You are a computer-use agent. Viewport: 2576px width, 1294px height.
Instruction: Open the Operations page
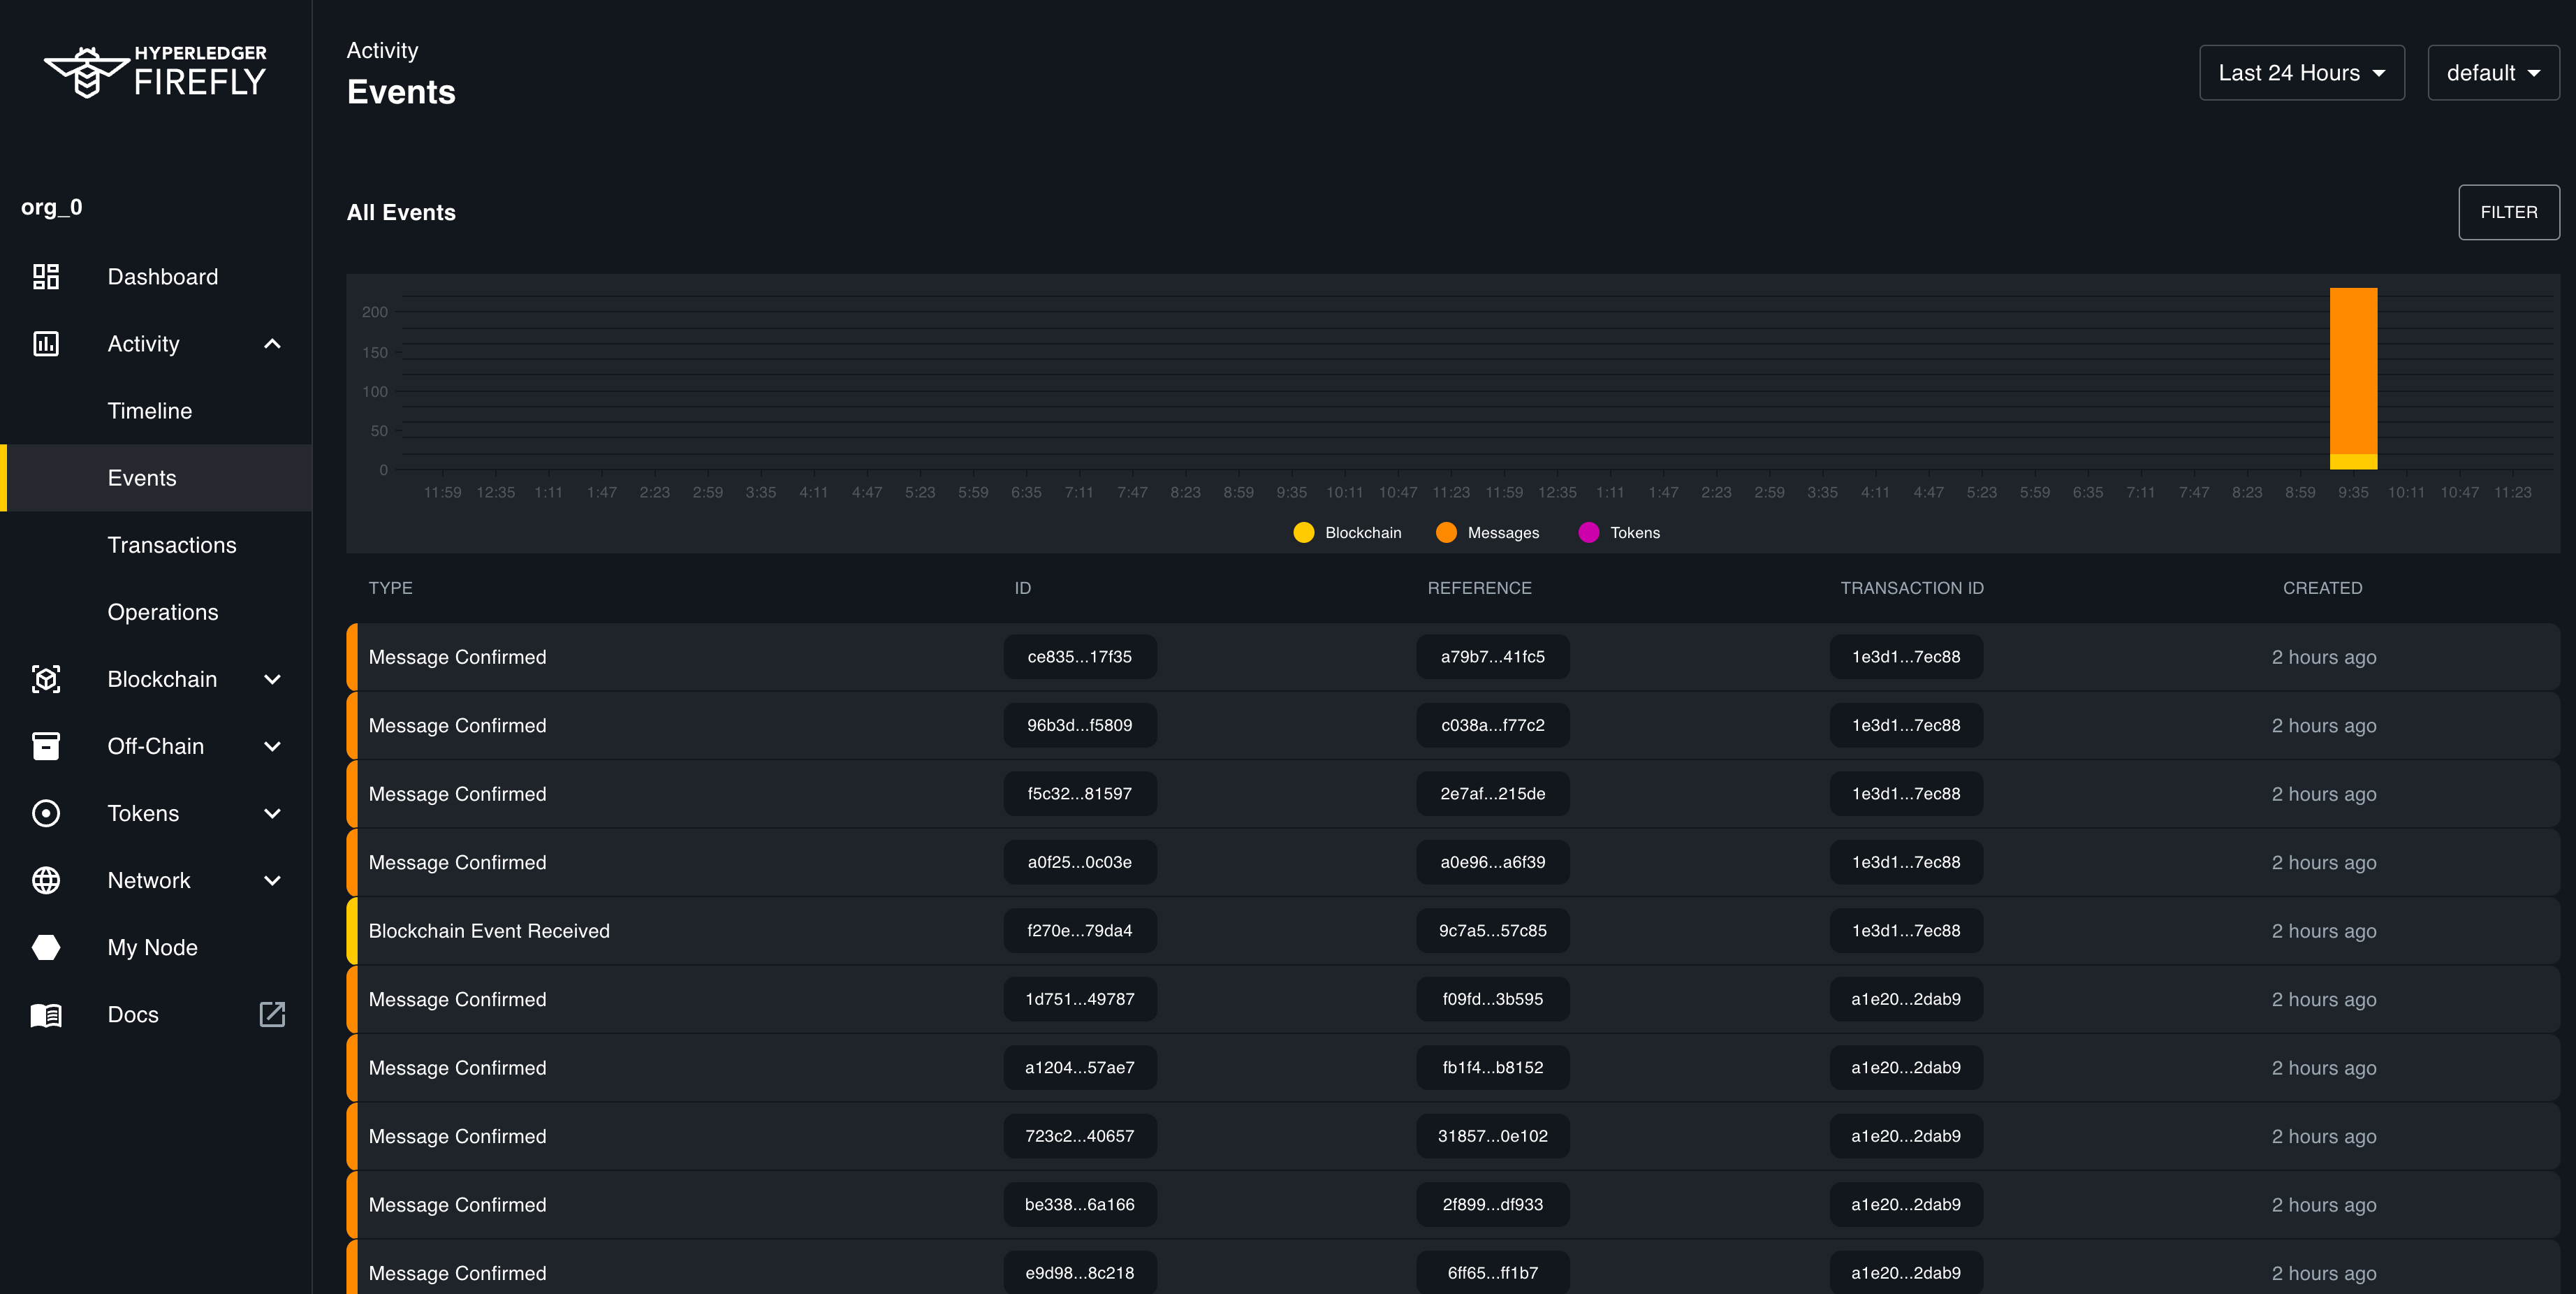pyautogui.click(x=163, y=612)
